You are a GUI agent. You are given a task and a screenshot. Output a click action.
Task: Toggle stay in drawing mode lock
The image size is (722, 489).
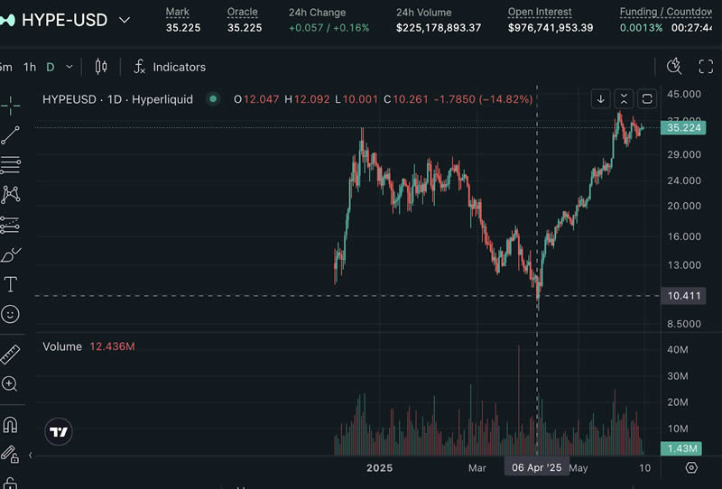click(x=11, y=454)
